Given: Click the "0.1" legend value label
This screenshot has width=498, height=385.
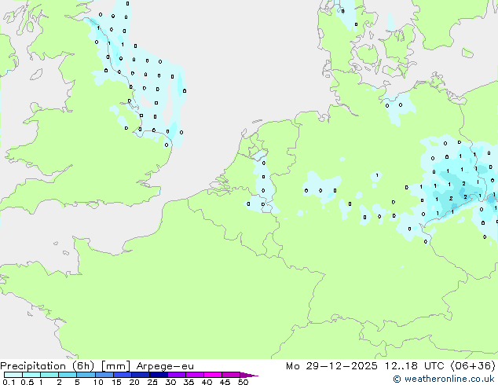Looking at the screenshot, I should (9, 382).
